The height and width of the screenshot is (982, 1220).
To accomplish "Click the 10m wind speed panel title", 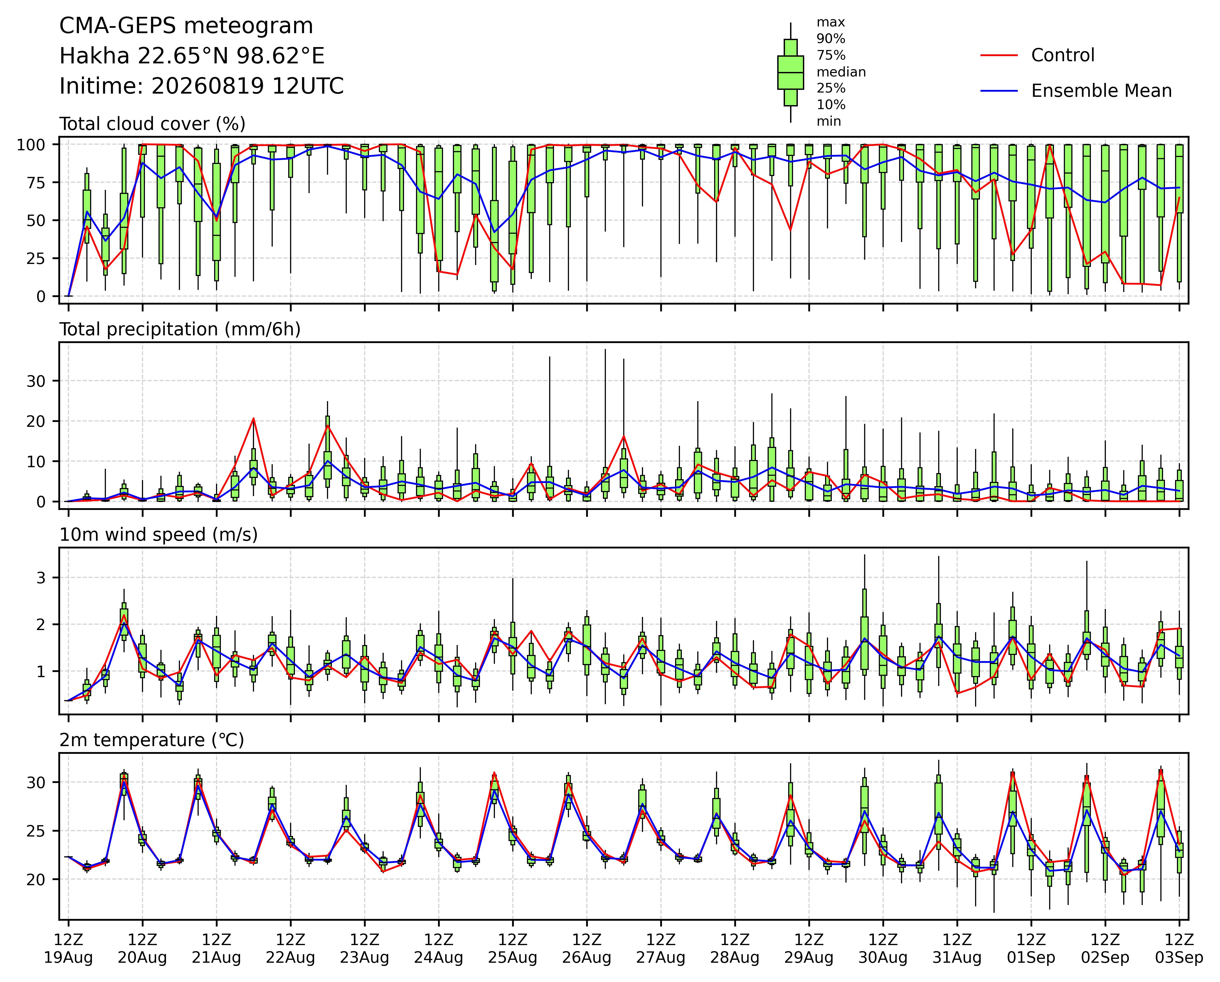I will point(159,535).
